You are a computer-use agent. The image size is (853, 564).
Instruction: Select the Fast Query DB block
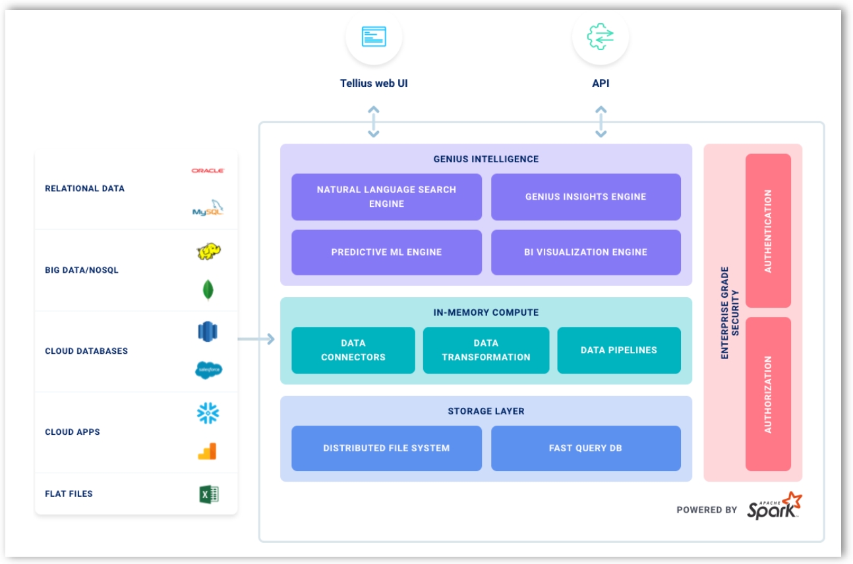pyautogui.click(x=585, y=449)
